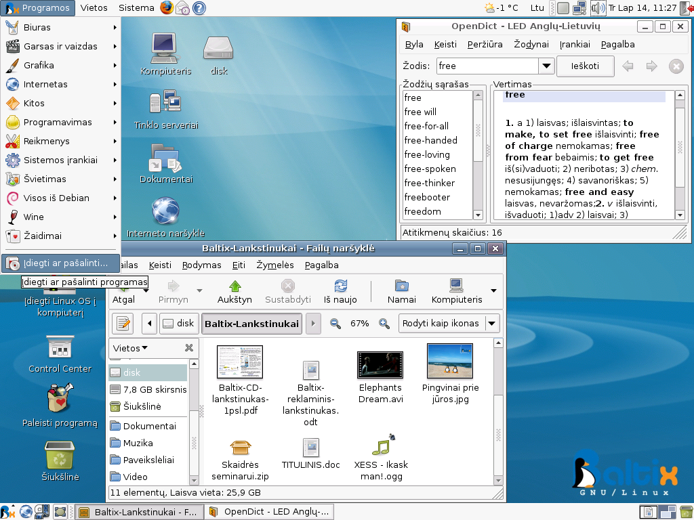Screen dimensions: 694x520
Task: Open the Žodynai menu in OpenDict
Action: pos(531,44)
